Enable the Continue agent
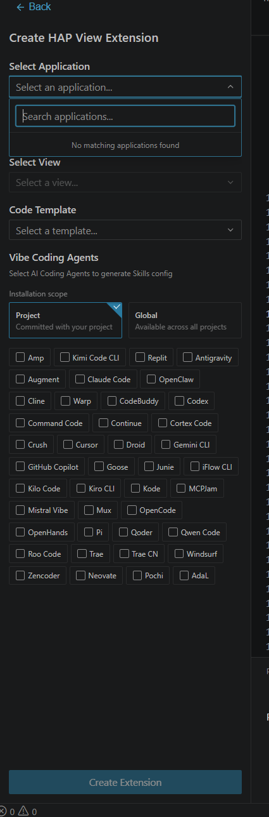 click(x=104, y=423)
